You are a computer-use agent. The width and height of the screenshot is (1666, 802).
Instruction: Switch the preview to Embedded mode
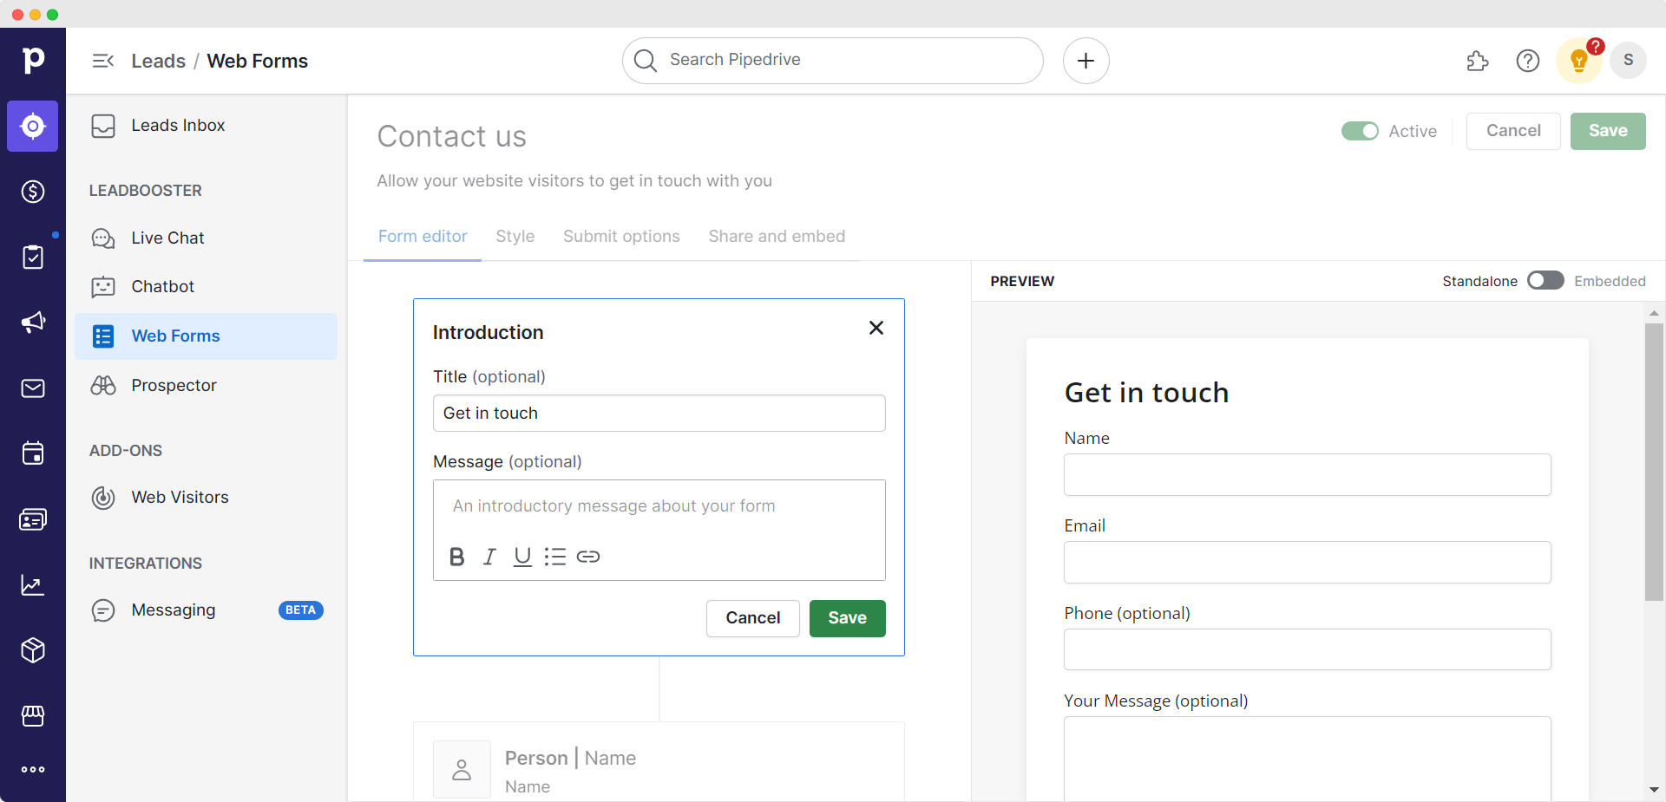(1546, 280)
